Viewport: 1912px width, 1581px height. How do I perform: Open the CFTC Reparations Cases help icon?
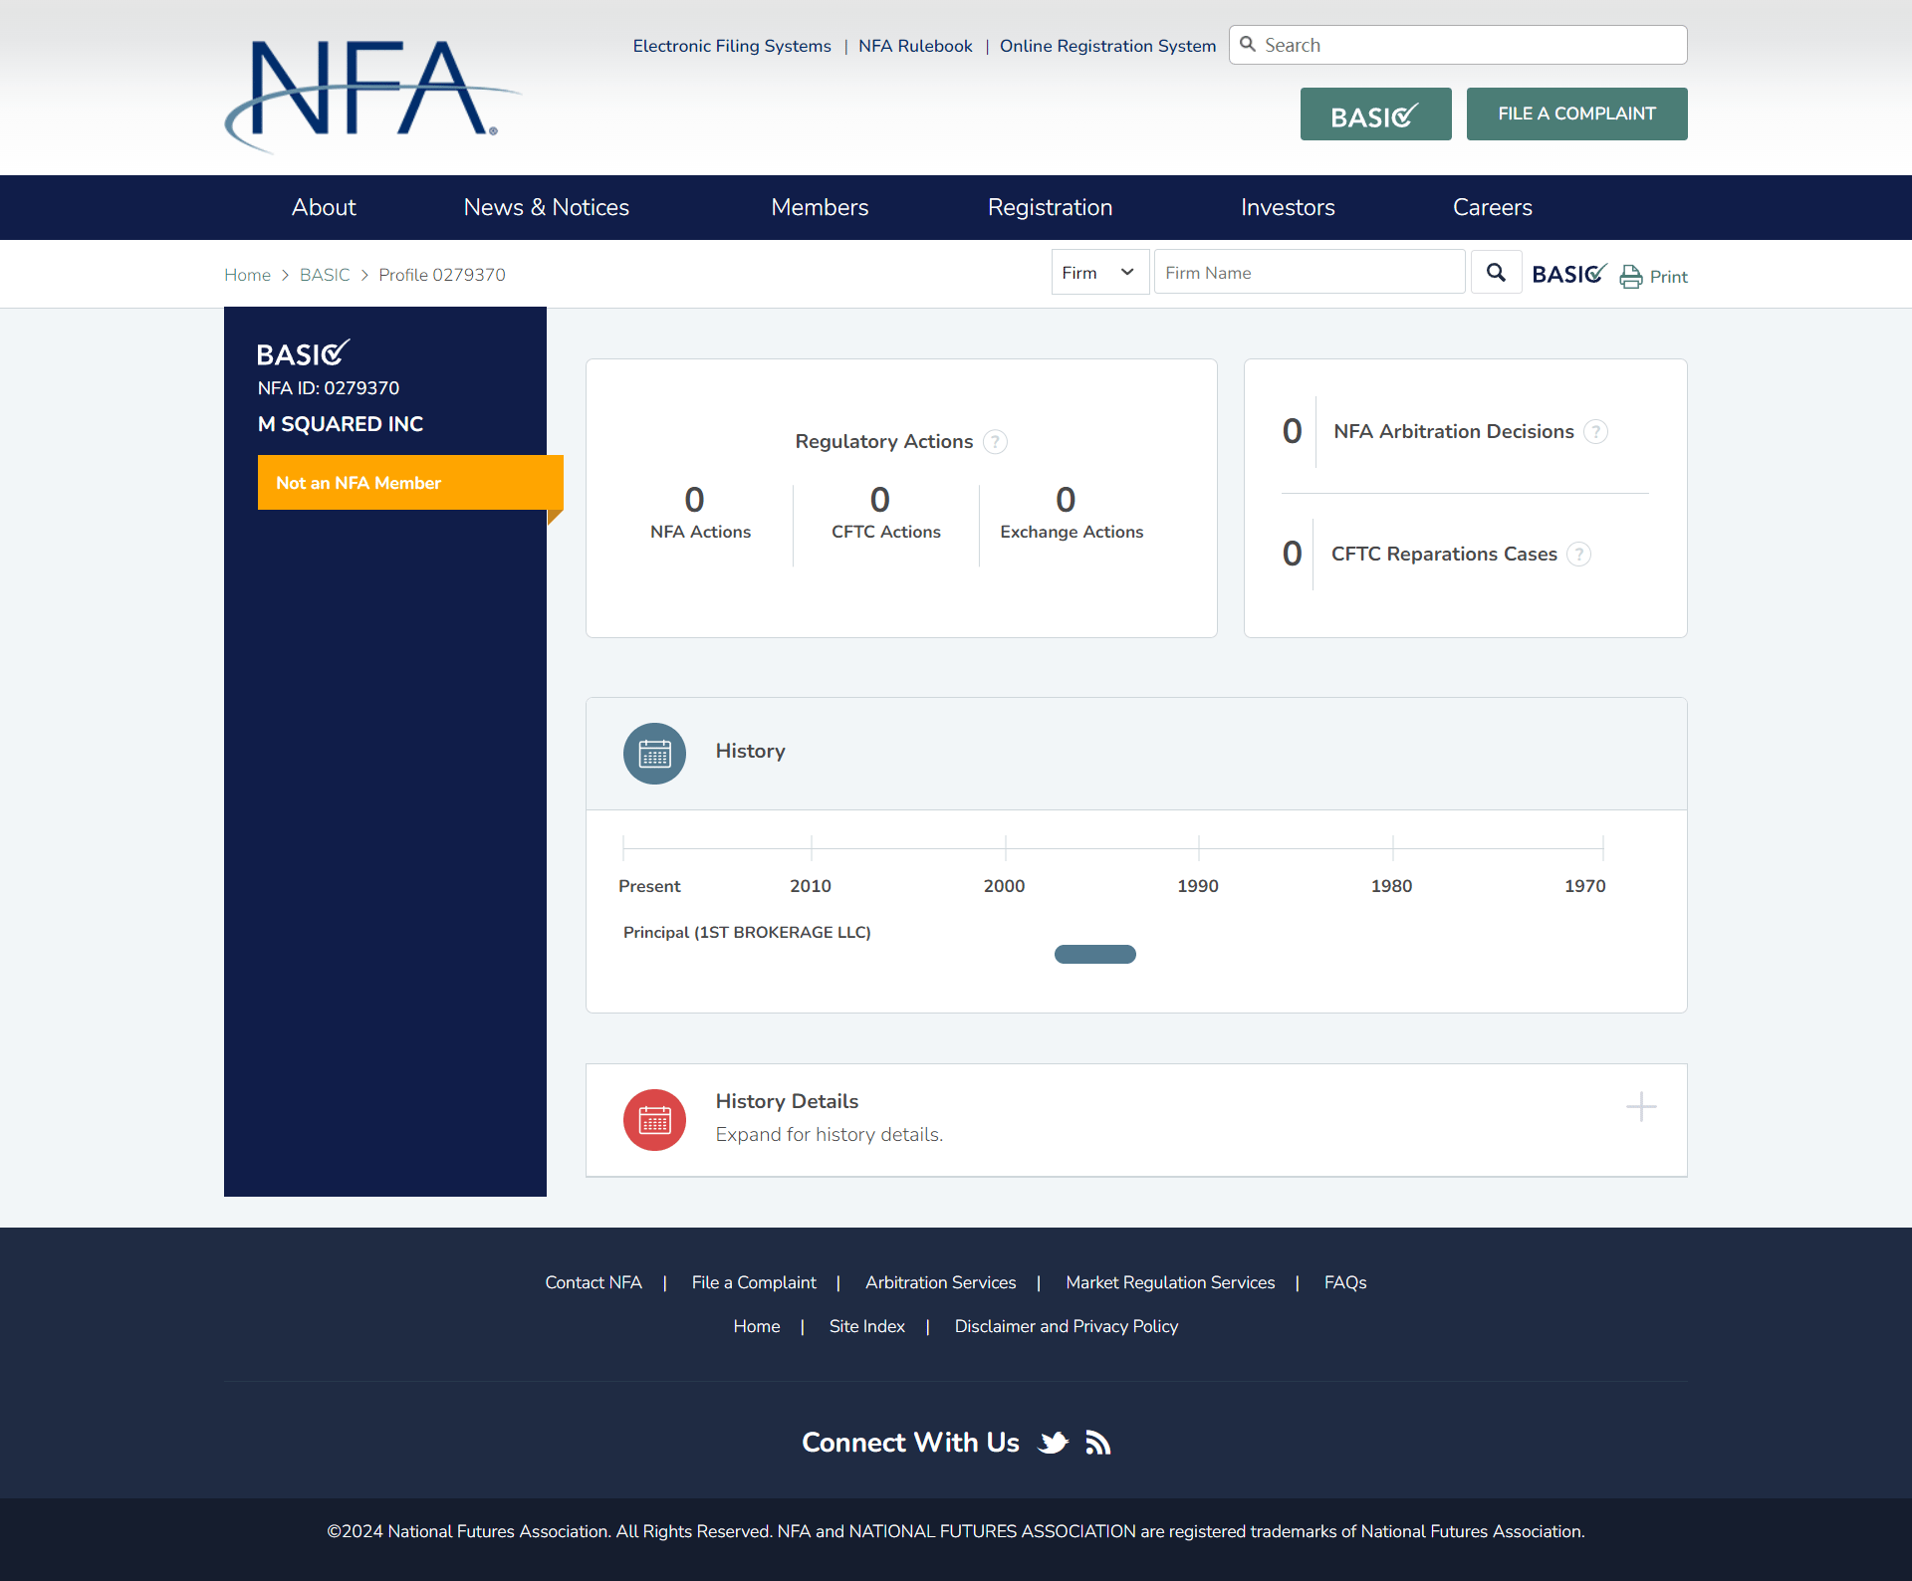[1579, 555]
